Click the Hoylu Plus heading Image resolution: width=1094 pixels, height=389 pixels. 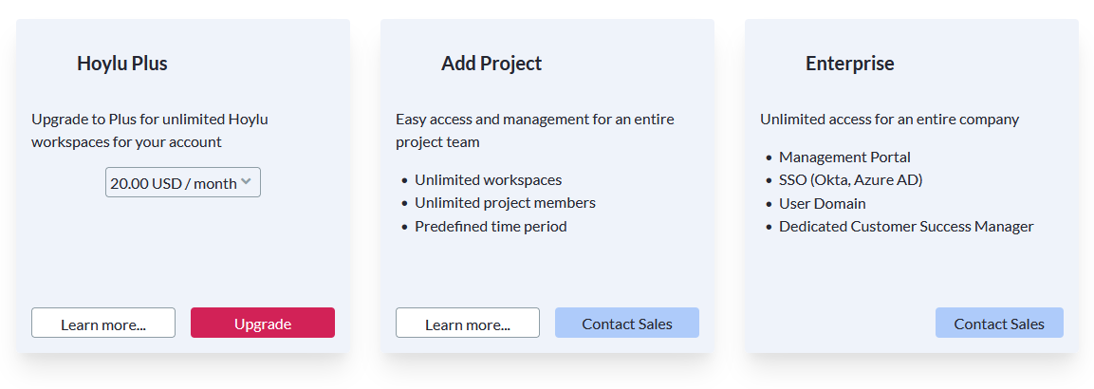click(122, 64)
